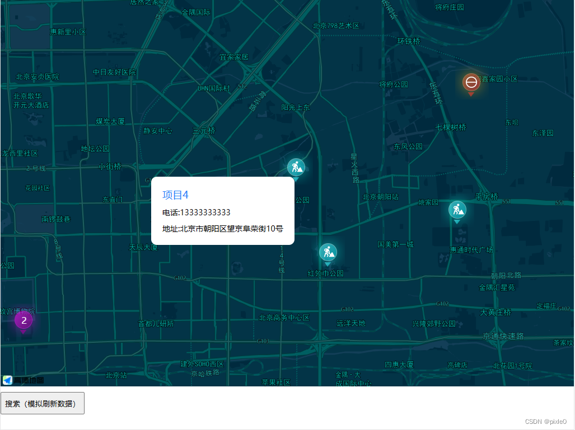Image resolution: width=575 pixels, height=430 pixels.
Task: Click the 小街桥 map label
Action: (110, 167)
